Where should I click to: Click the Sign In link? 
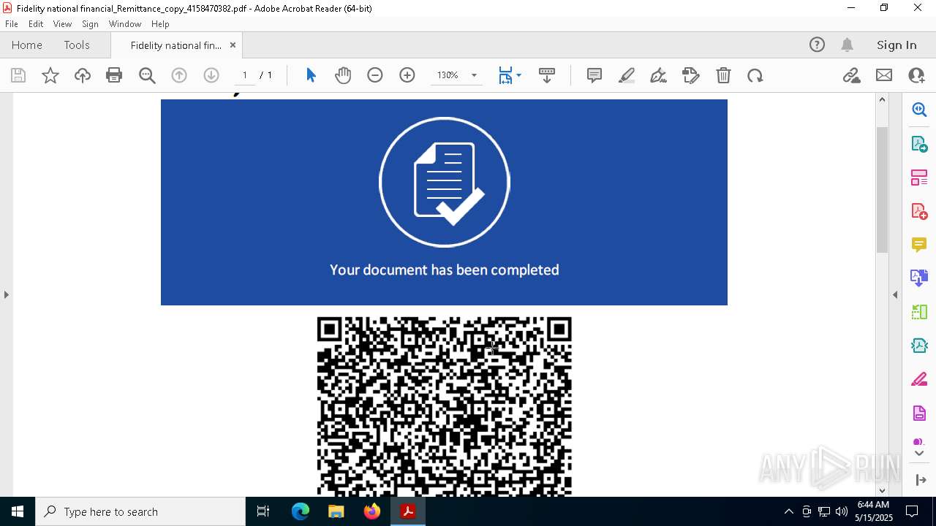(x=897, y=45)
